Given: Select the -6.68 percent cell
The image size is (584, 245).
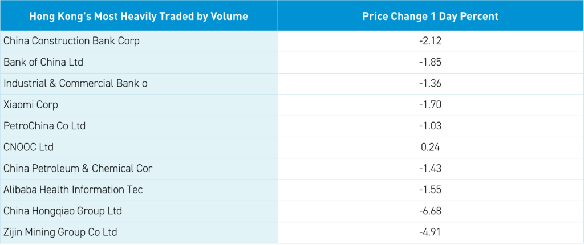Looking at the screenshot, I should point(431,211).
